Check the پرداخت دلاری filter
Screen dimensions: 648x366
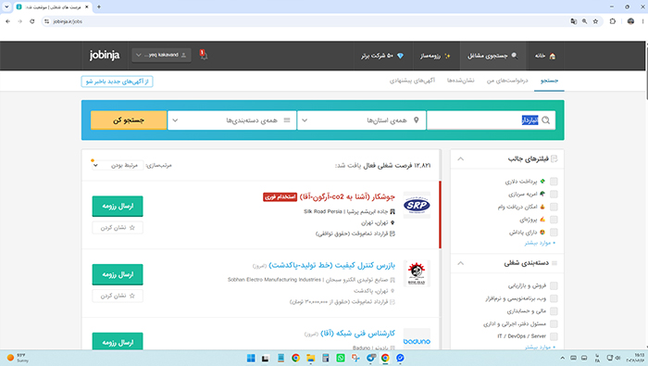[x=554, y=181]
